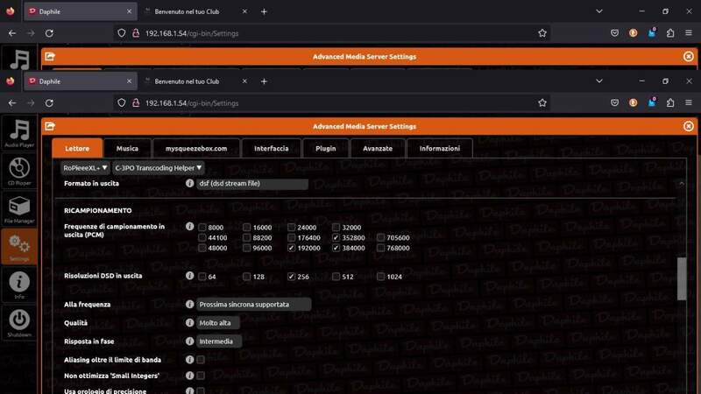Toggle Aliasing oltre il limite di banda checkbox
This screenshot has width=701, height=394.
(202, 360)
